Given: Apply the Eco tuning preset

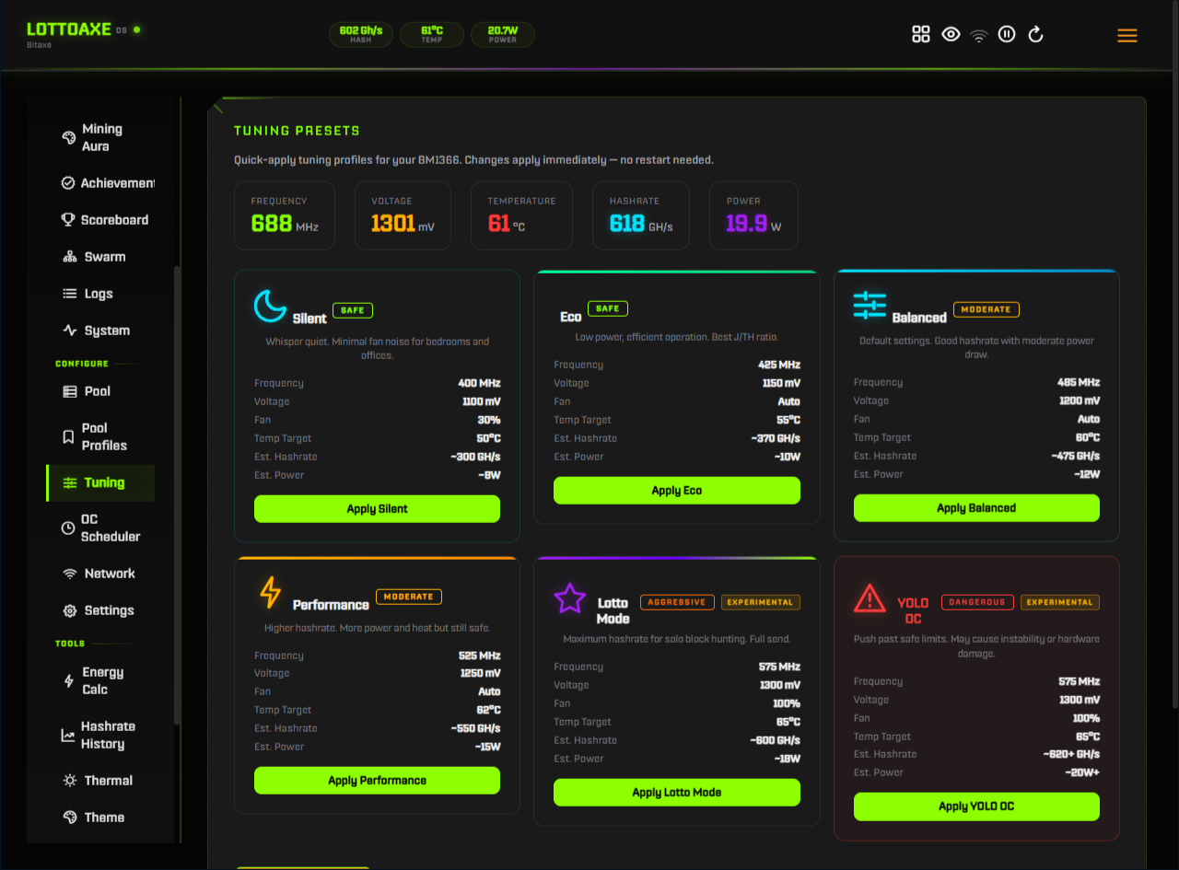Looking at the screenshot, I should click(677, 491).
